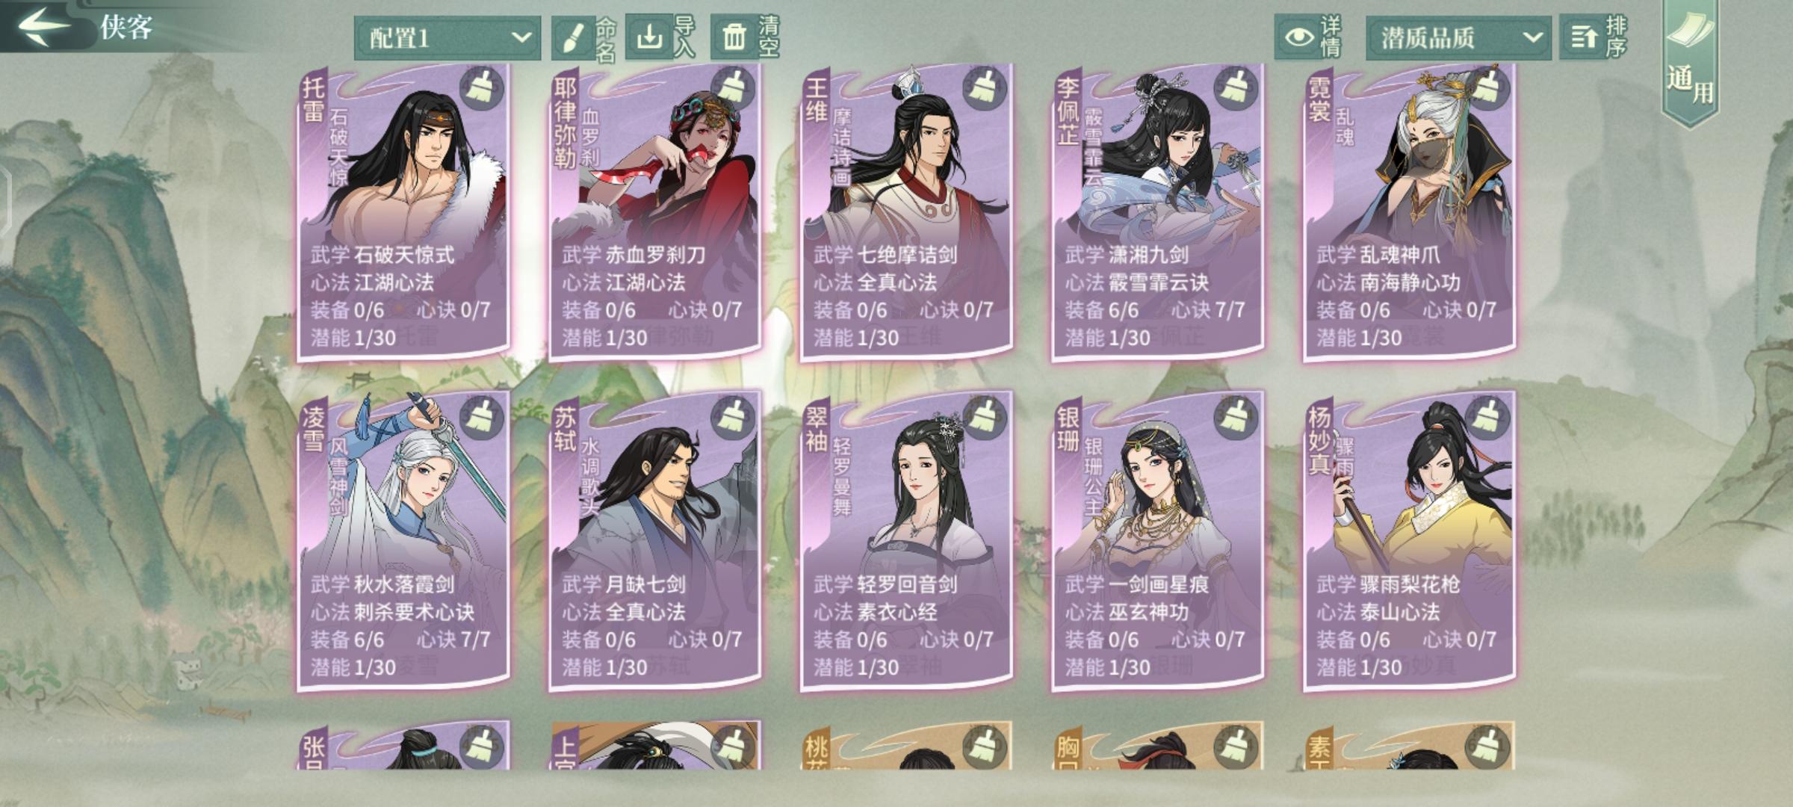
Task: Click the chevron arrow beside 配置1
Action: point(521,37)
